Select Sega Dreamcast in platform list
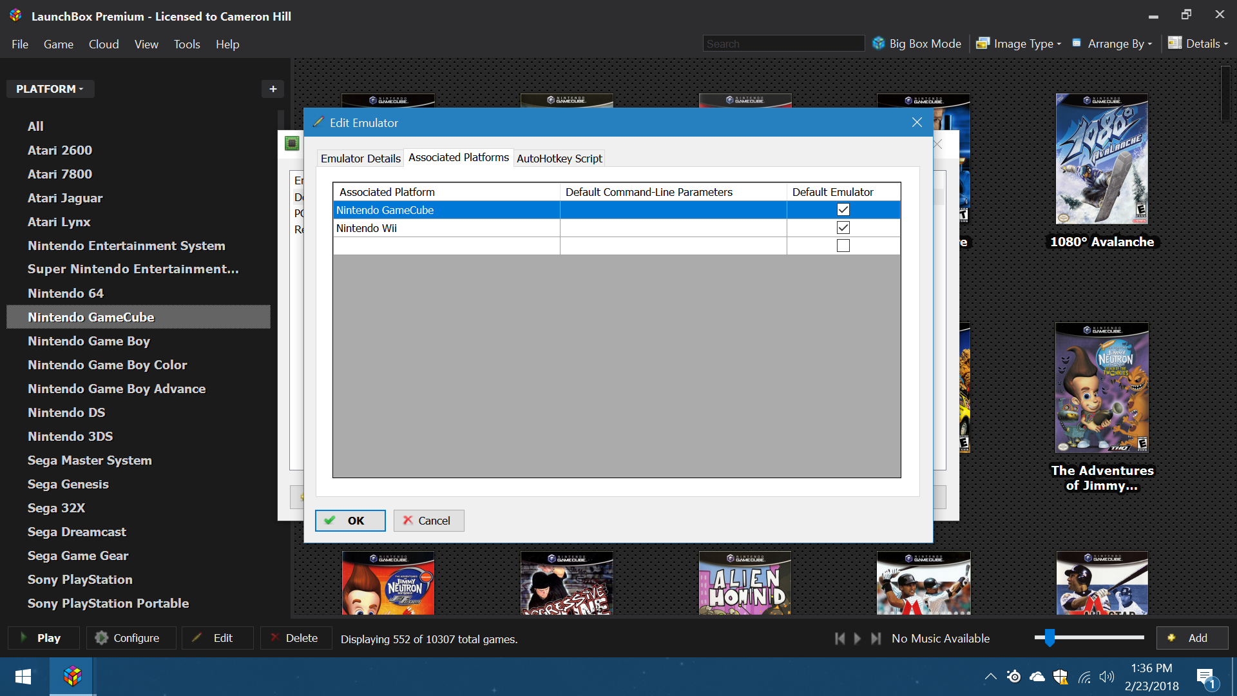 coord(77,532)
